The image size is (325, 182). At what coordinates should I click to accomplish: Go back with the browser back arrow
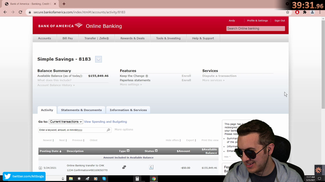click(5, 12)
